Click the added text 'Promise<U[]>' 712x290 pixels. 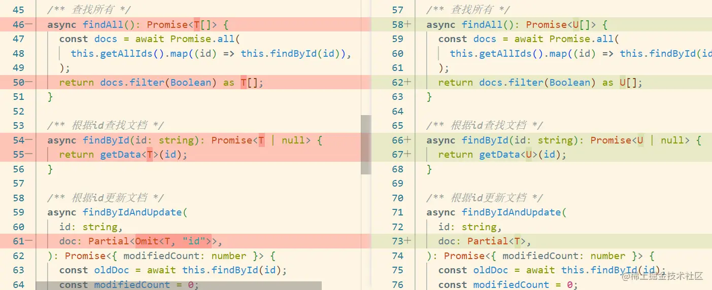click(x=561, y=24)
